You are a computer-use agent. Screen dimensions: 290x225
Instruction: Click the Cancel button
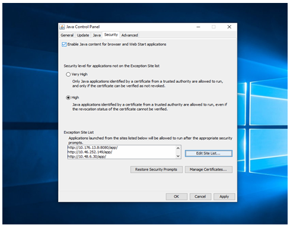[x=200, y=197]
